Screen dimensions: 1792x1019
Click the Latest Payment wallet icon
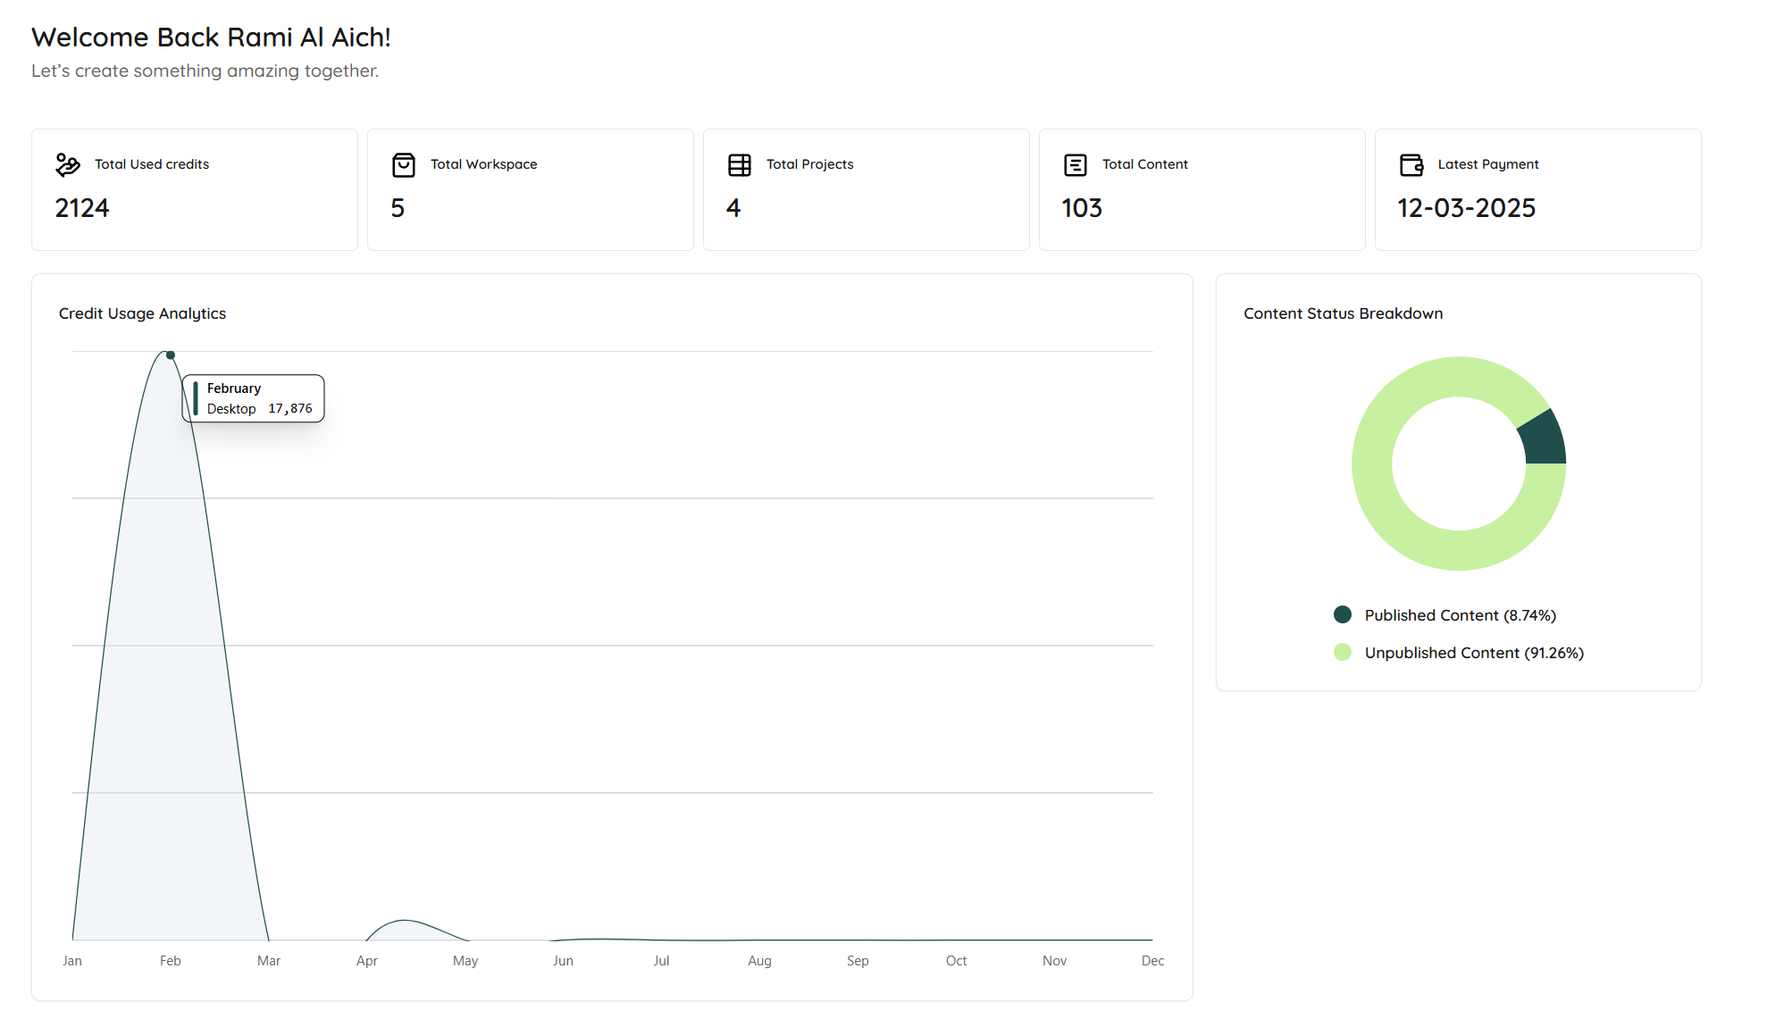1411,165
